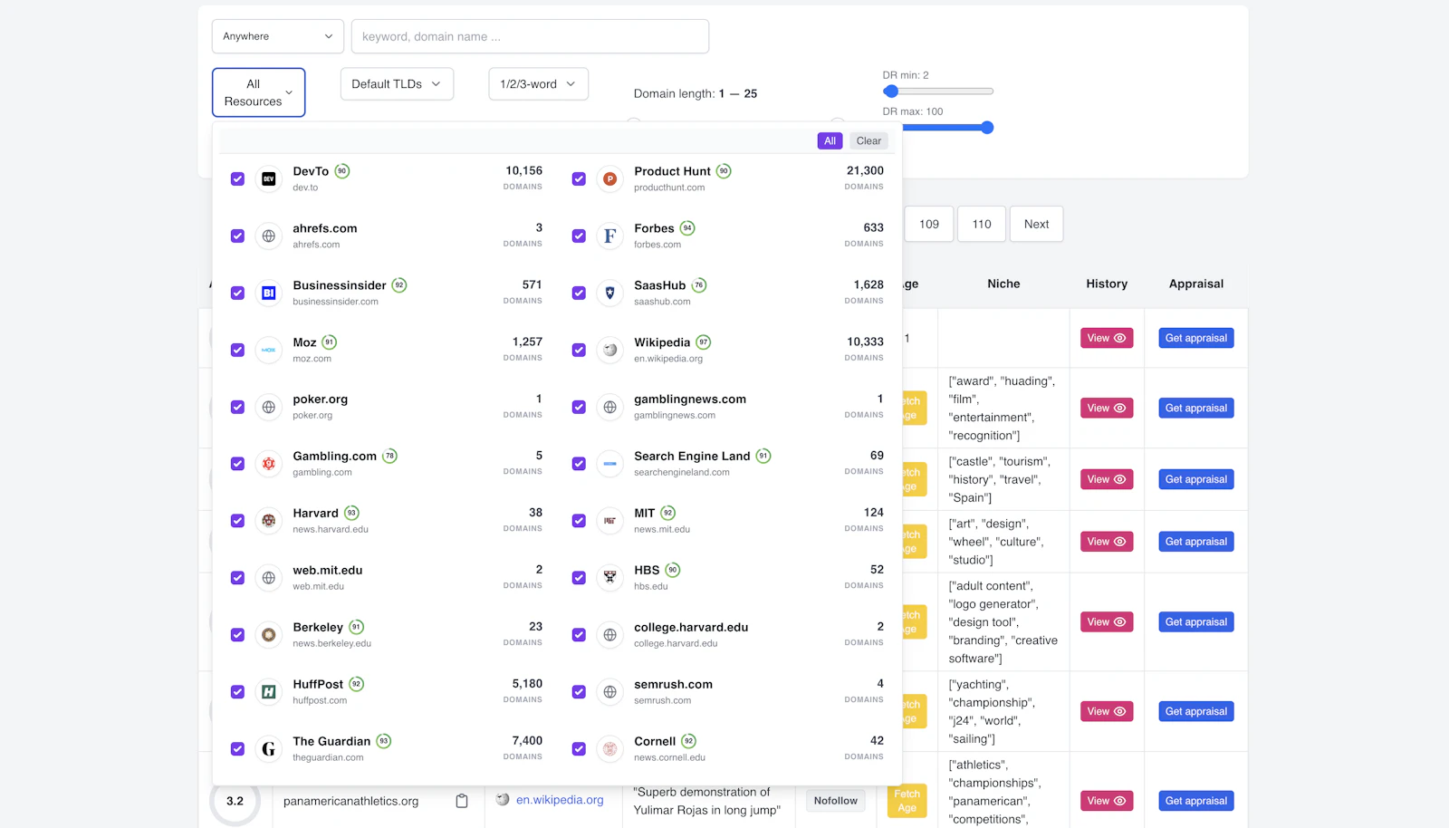Click the DR 90 badge next to DevTo

pyautogui.click(x=342, y=171)
